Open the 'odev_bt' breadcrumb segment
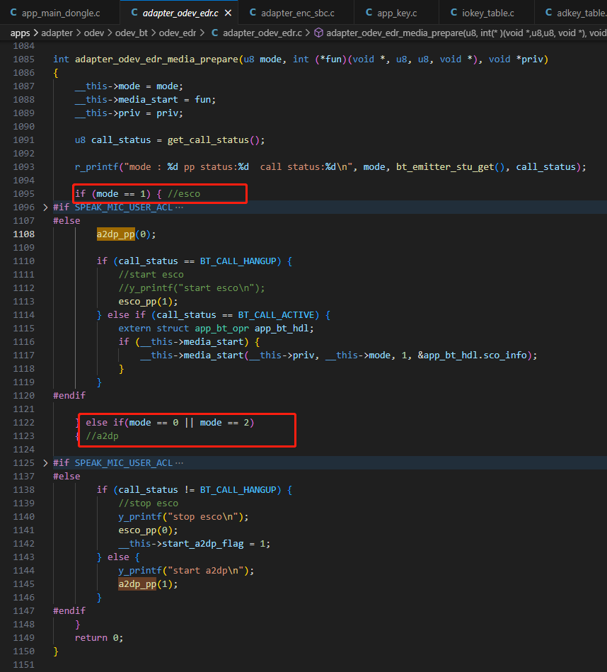607x672 pixels. (x=132, y=33)
